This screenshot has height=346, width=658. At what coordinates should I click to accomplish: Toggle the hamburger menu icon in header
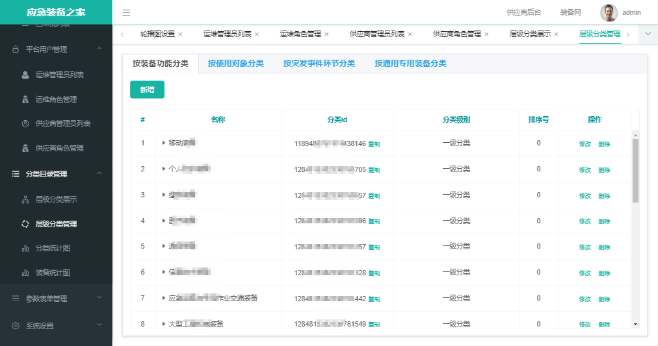click(x=126, y=12)
